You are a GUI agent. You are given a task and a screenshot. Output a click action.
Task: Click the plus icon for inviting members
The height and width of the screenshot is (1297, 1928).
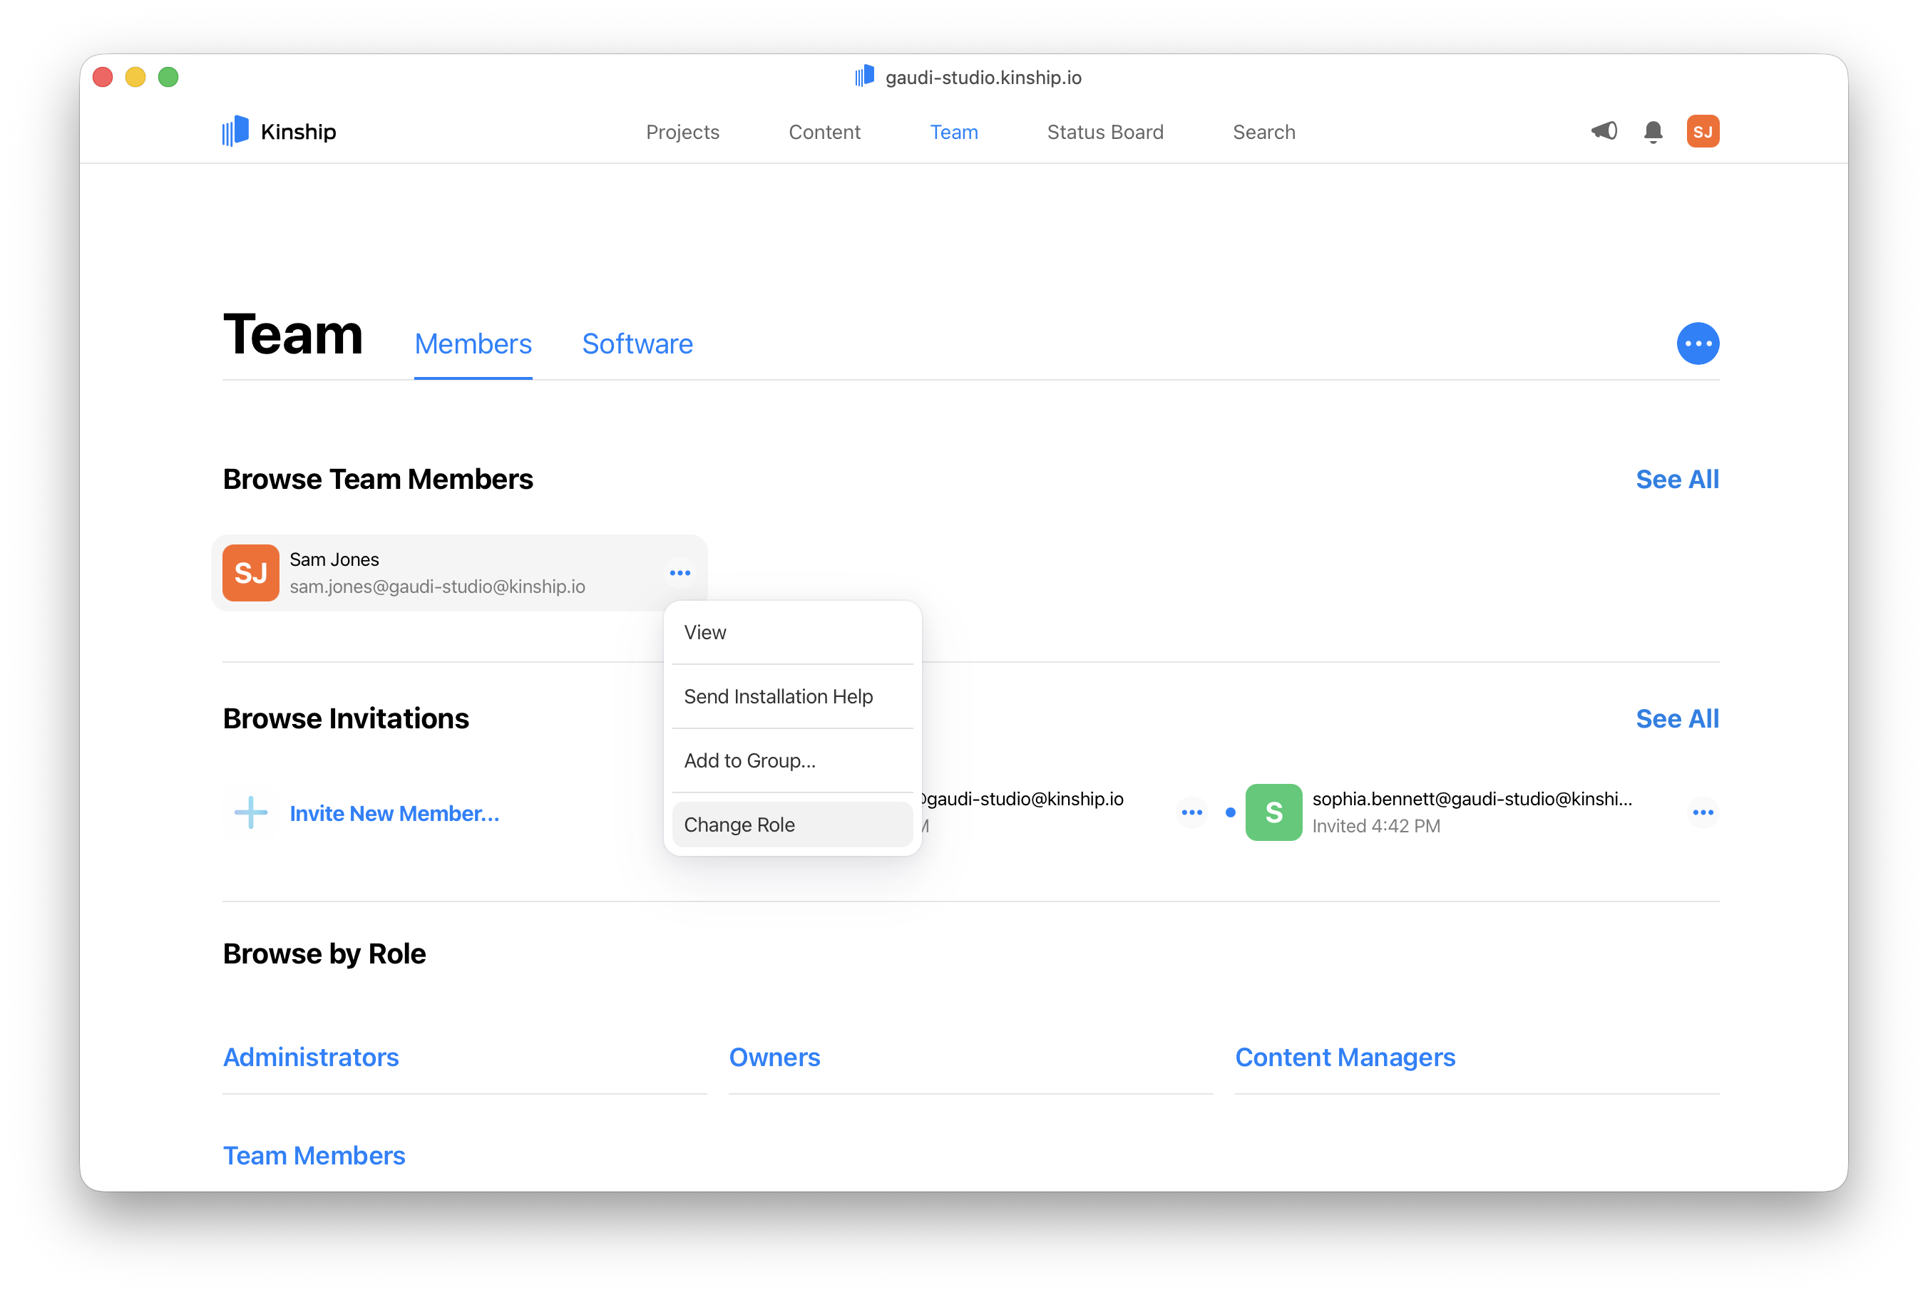251,812
